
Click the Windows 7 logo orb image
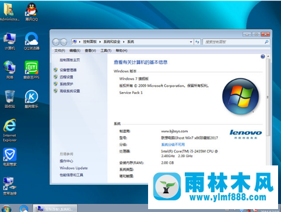pyautogui.click(x=240, y=96)
